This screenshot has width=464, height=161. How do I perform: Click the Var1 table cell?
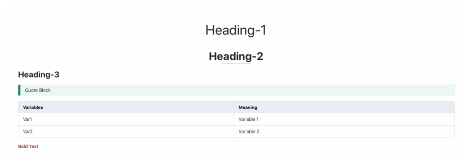pos(126,119)
